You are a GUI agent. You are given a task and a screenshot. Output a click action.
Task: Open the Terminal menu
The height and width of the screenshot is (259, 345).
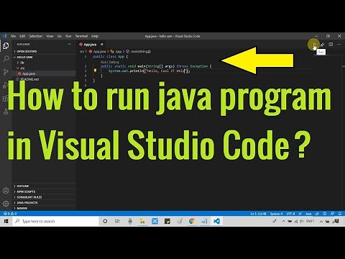pos(81,36)
